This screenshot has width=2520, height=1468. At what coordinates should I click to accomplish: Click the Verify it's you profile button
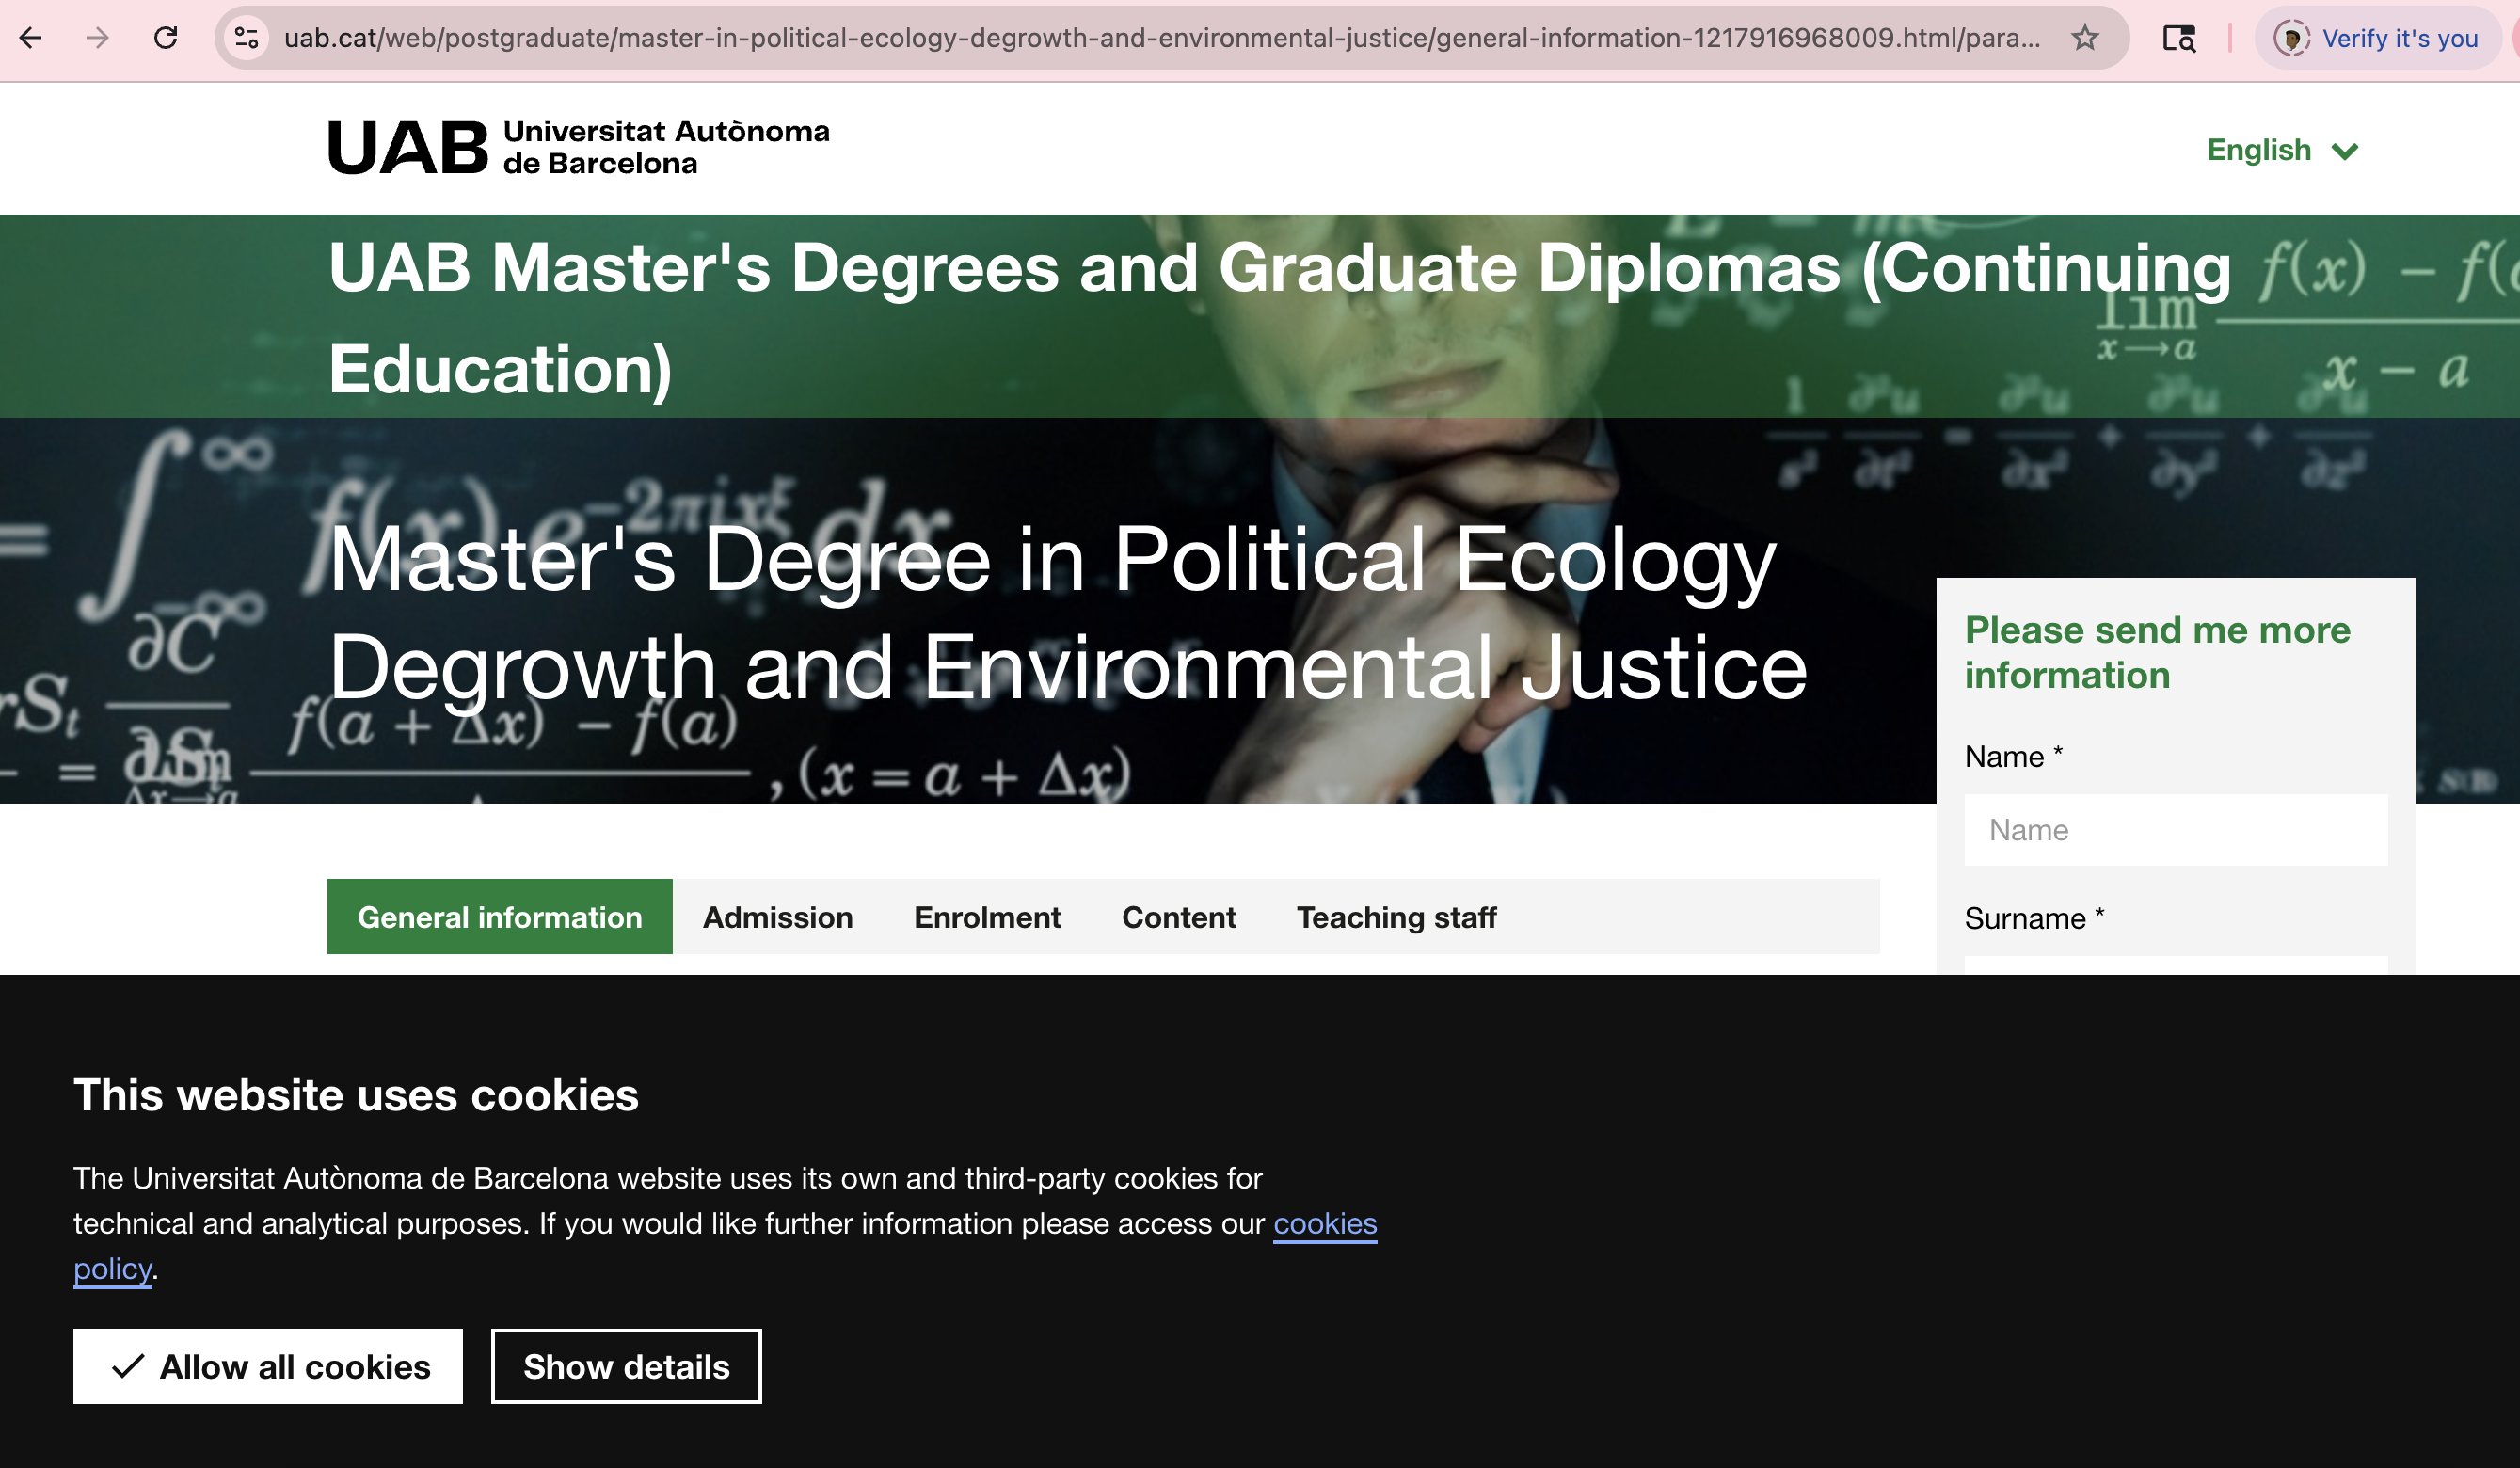point(2378,38)
